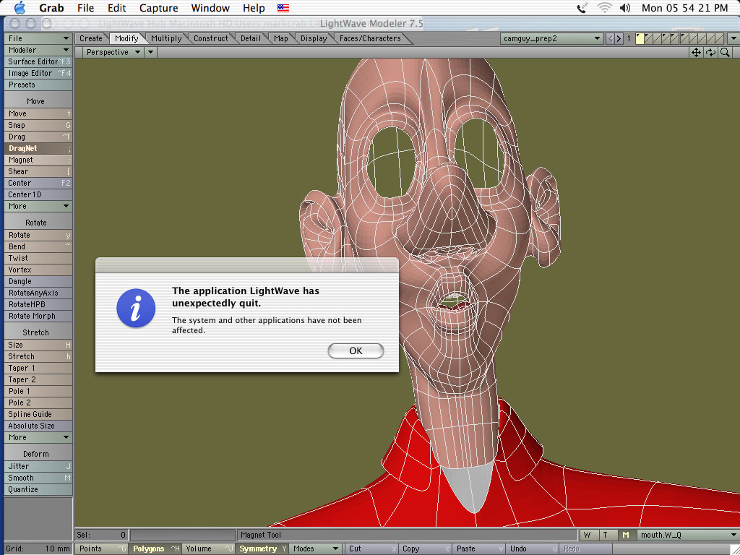This screenshot has width=740, height=555.
Task: Click the Presets button
Action: tap(38, 85)
